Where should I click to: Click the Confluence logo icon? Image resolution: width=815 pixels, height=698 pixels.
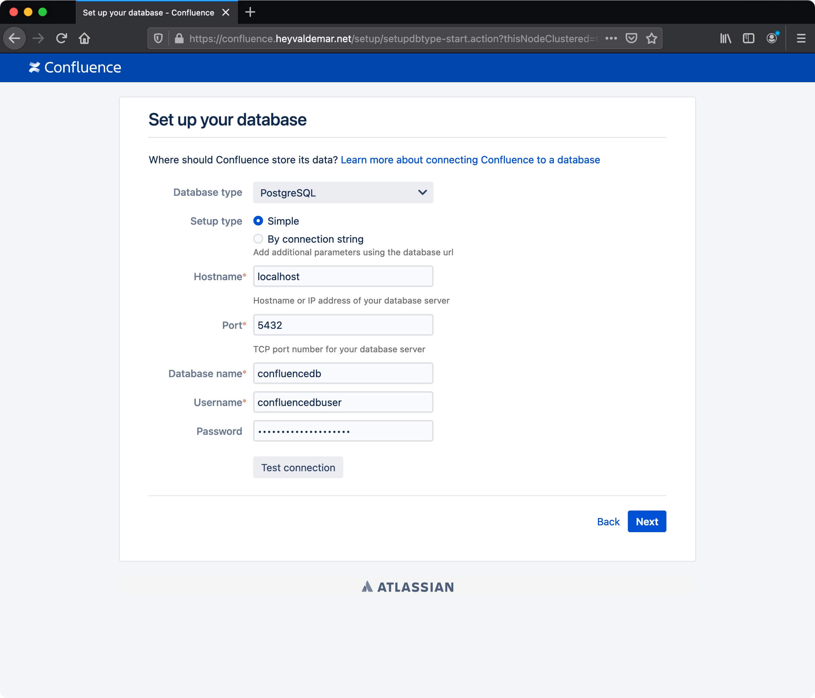[x=34, y=67]
